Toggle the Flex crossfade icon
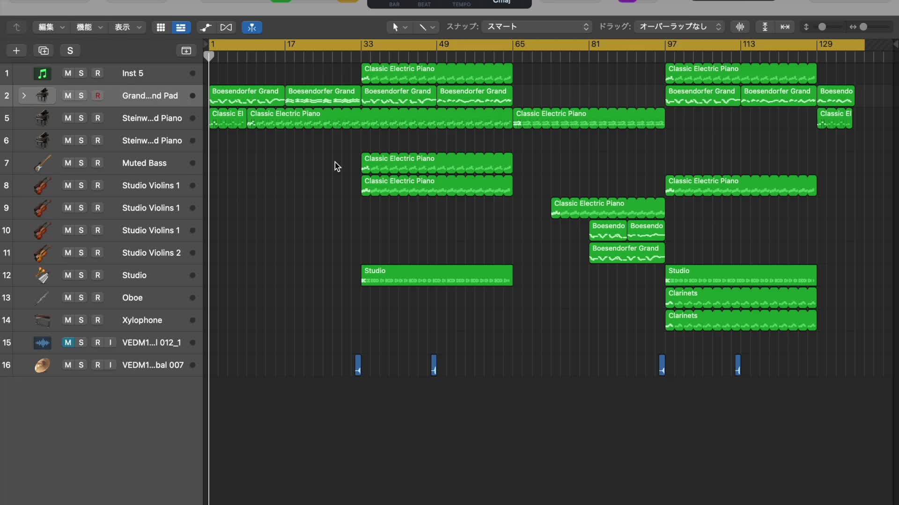899x505 pixels. (226, 27)
